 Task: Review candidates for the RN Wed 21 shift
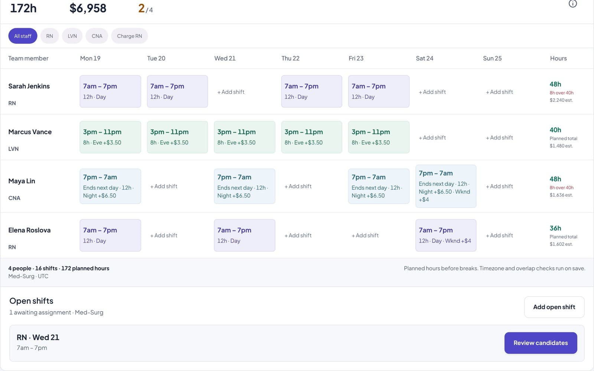541,343
